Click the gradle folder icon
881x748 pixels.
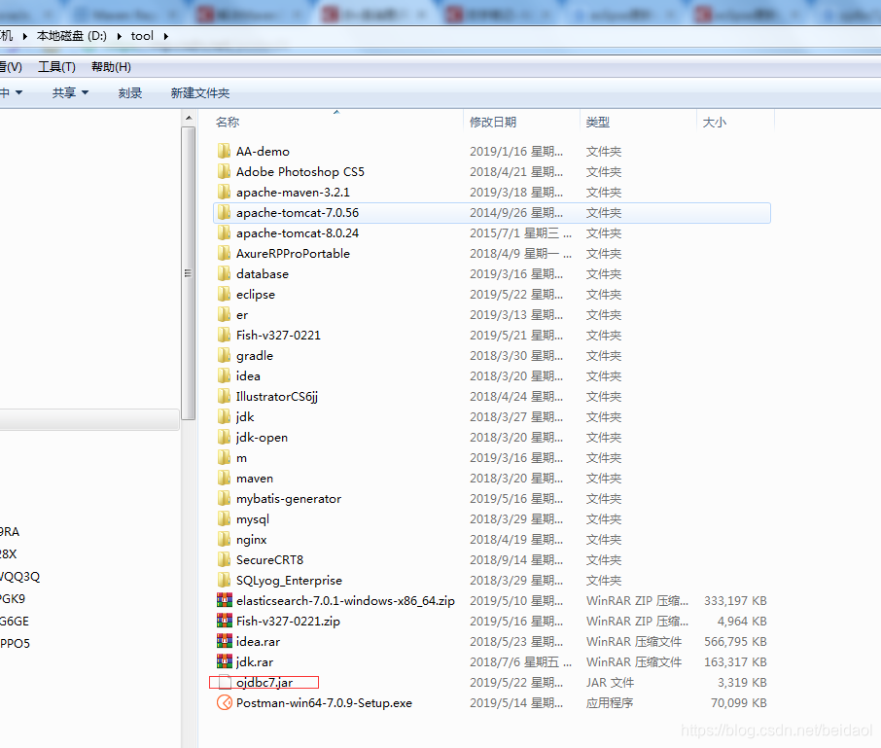224,355
